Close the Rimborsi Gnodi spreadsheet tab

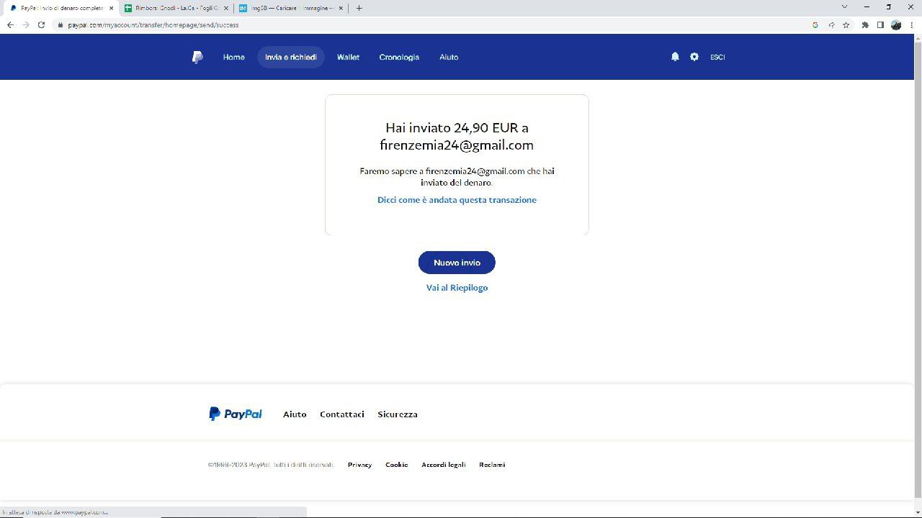[226, 8]
